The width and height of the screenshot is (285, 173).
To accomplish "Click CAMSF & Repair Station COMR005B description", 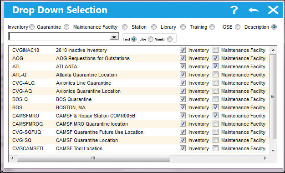I will click(96, 116).
